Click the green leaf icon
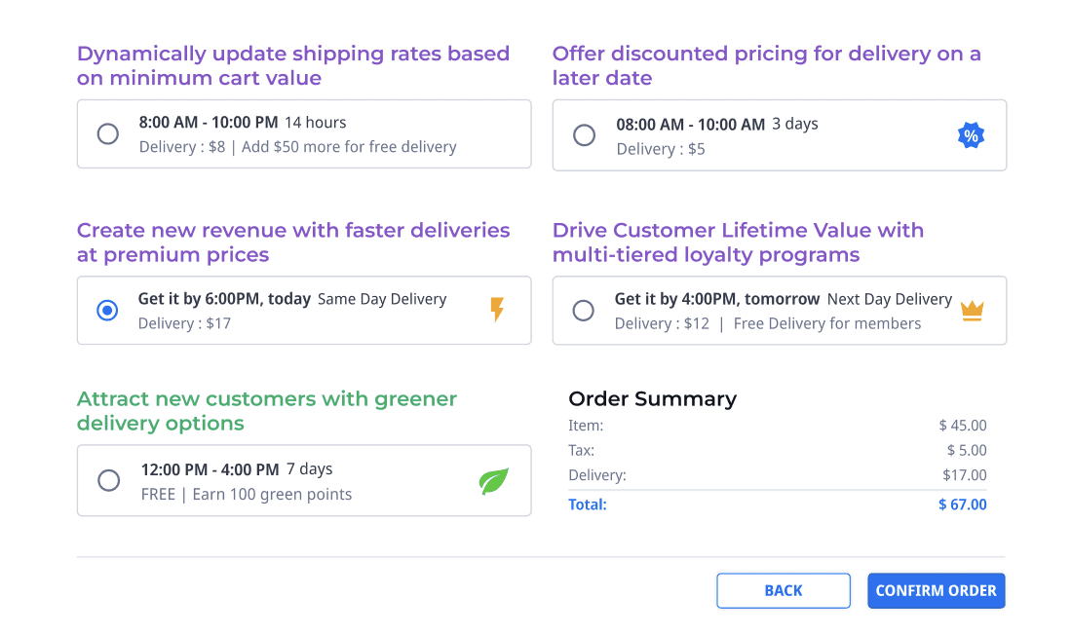The image size is (1072, 635). coord(494,481)
